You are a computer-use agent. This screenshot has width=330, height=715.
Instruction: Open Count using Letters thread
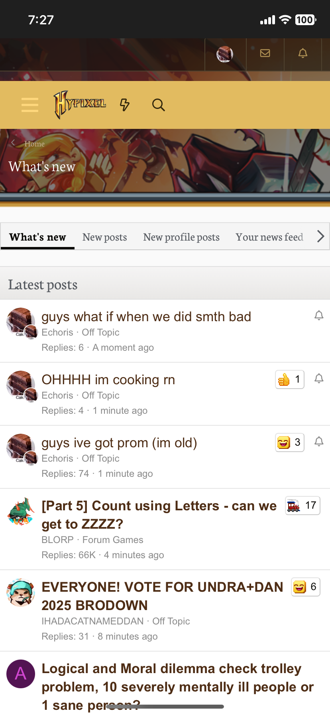tap(159, 515)
